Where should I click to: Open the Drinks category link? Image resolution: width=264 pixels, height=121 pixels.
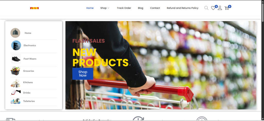point(27,93)
